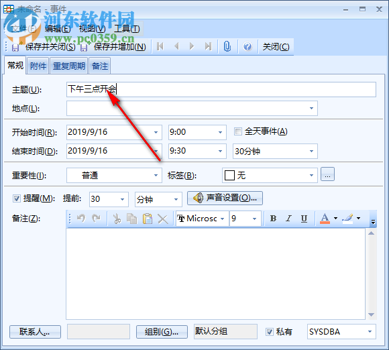Toggle italic formatting
389x350 pixels.
(x=288, y=219)
